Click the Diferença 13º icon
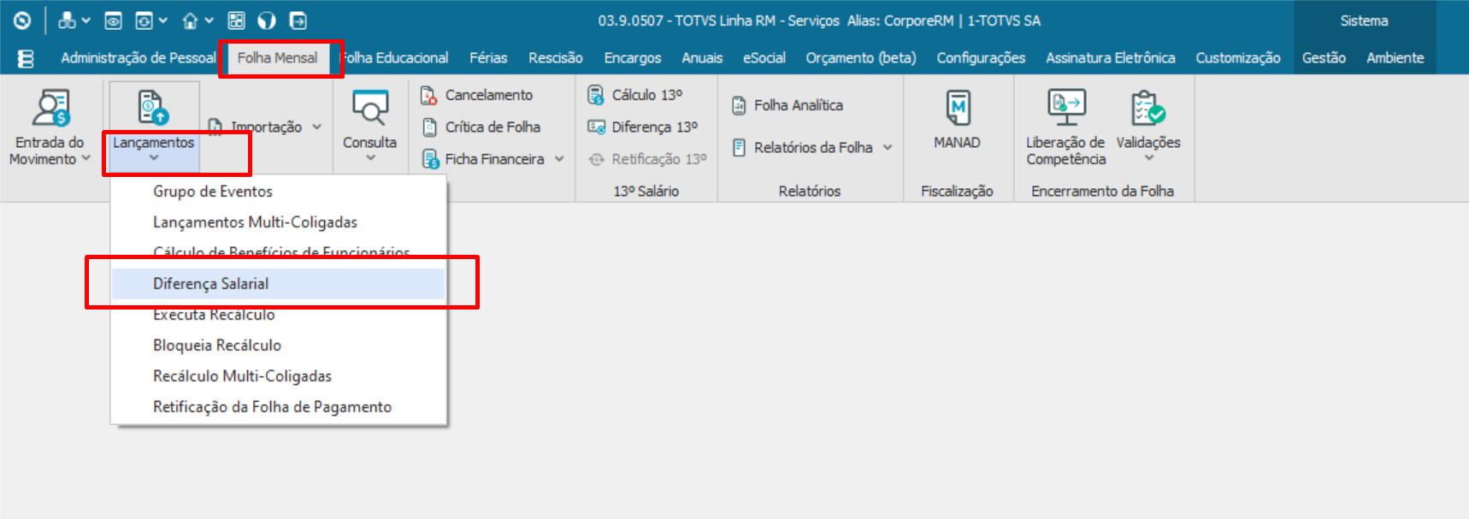The width and height of the screenshot is (1469, 519). [596, 127]
